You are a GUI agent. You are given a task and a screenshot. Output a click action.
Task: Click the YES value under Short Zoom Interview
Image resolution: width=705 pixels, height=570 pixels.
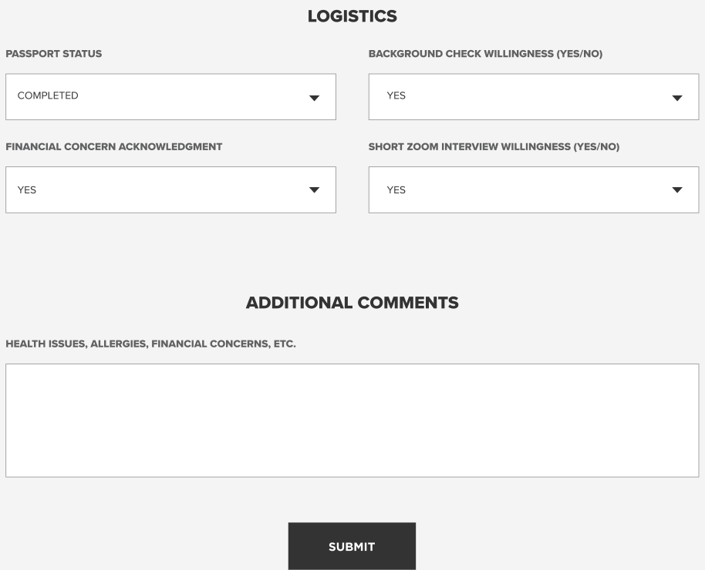tap(396, 190)
